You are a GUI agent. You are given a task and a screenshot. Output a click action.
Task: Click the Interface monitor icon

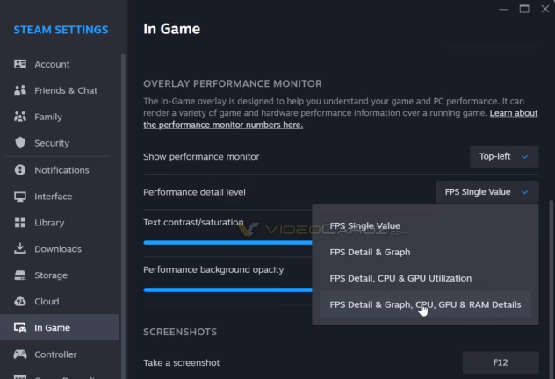coord(20,197)
